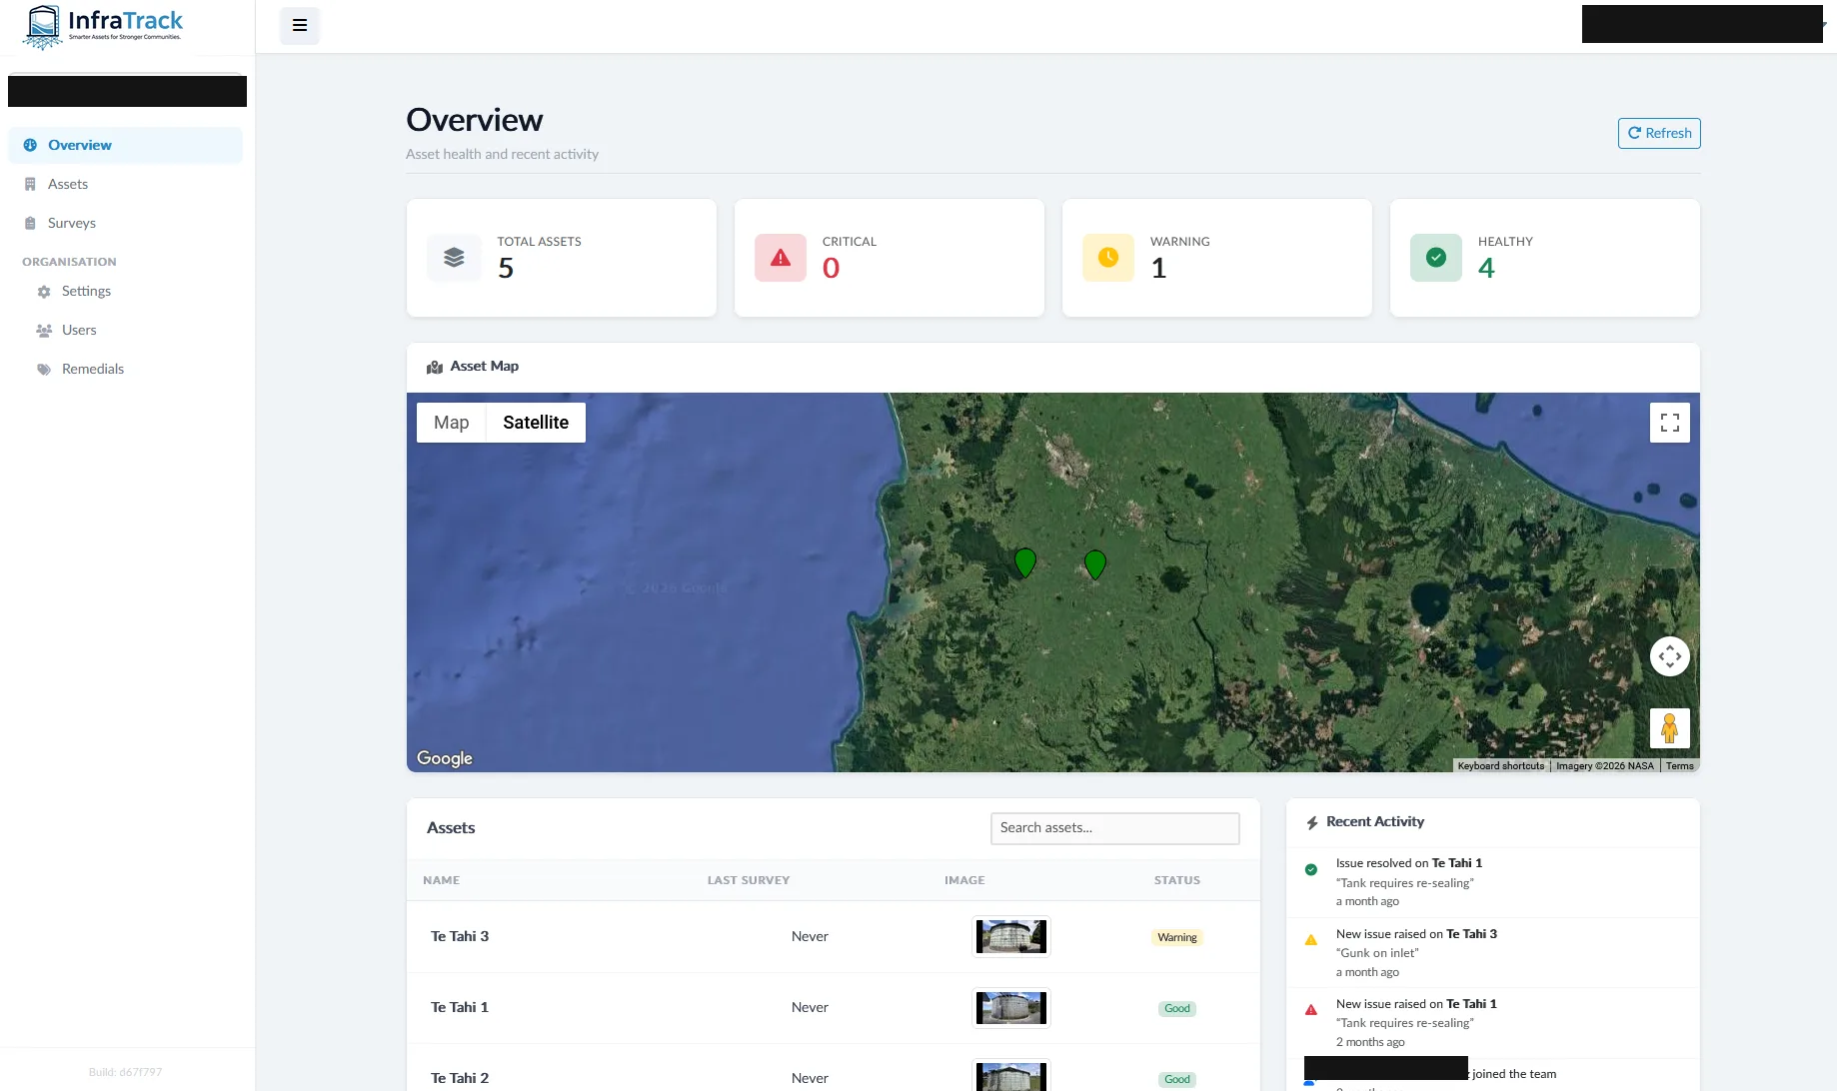
Task: Open the map Terms link
Action: pos(1679,766)
